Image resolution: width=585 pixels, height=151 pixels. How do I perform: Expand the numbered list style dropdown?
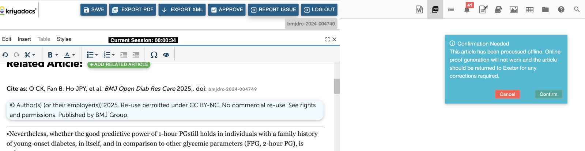(x=113, y=55)
